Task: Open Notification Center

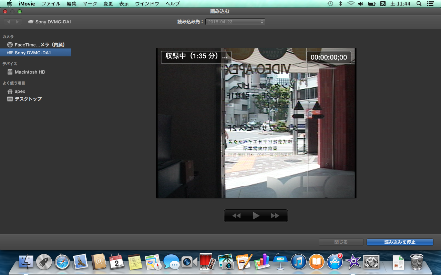Action: click(x=430, y=4)
